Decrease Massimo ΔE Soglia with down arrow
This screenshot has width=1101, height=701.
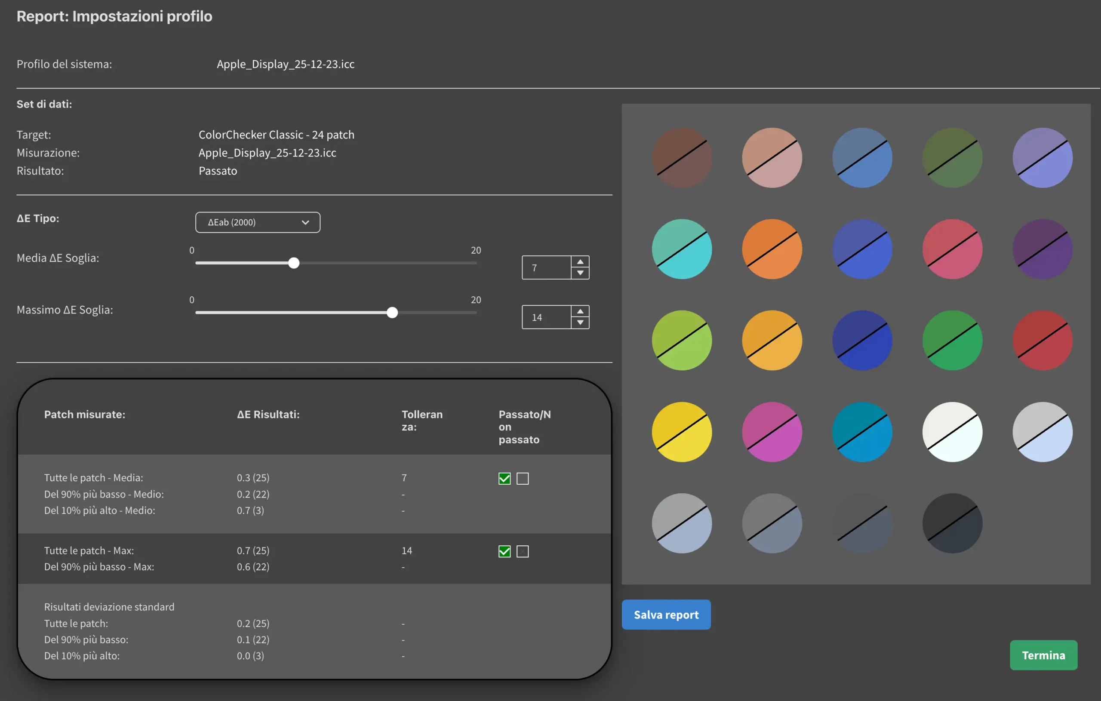[x=580, y=323]
